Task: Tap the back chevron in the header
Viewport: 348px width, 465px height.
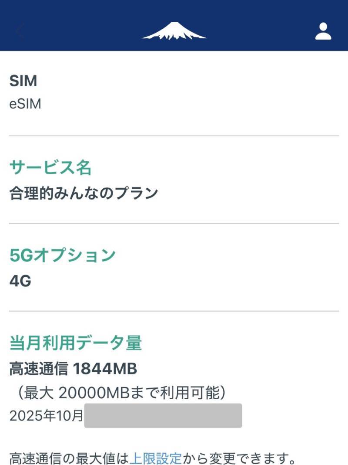Action: tap(18, 31)
